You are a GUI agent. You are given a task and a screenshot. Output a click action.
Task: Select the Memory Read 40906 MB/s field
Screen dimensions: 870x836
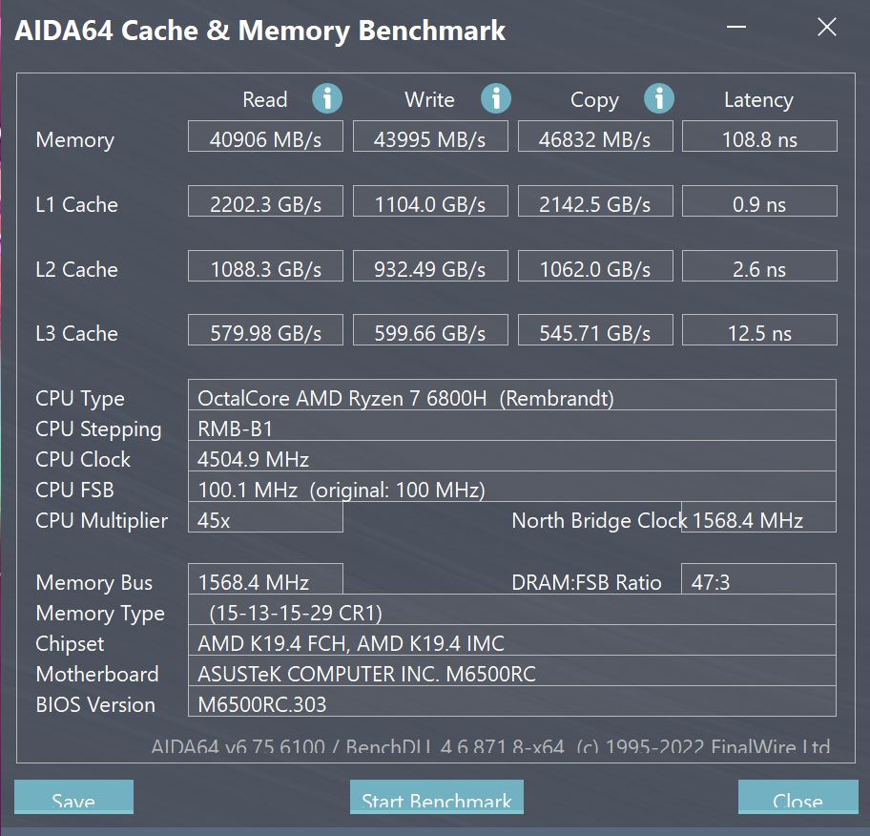click(265, 136)
